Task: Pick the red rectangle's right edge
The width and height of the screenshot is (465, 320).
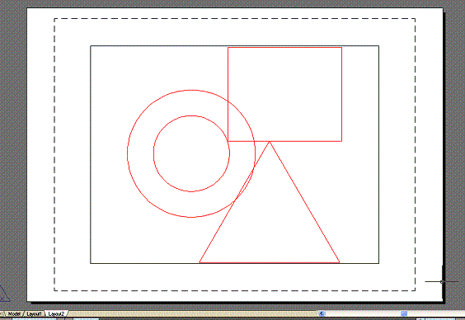Action: (341, 94)
